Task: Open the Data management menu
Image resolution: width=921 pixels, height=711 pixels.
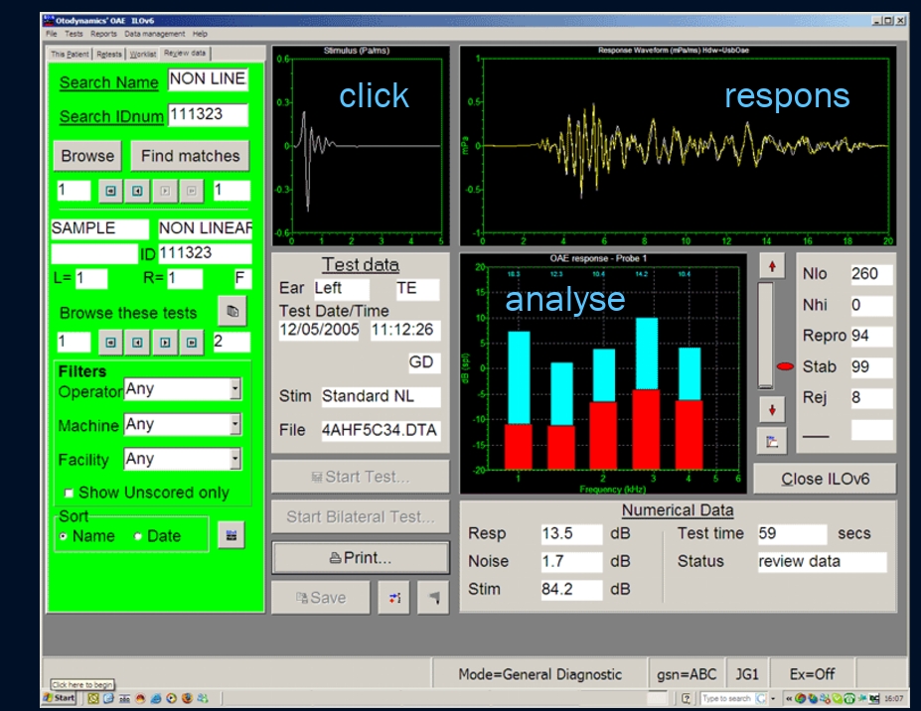Action: (x=154, y=34)
